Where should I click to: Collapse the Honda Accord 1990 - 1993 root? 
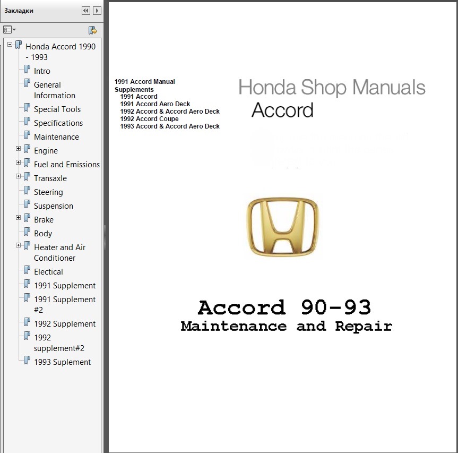10,45
